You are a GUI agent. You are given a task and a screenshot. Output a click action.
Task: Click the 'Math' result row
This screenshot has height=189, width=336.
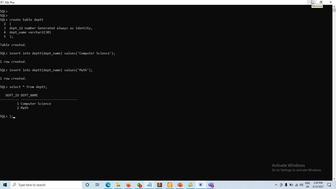[x=23, y=108]
